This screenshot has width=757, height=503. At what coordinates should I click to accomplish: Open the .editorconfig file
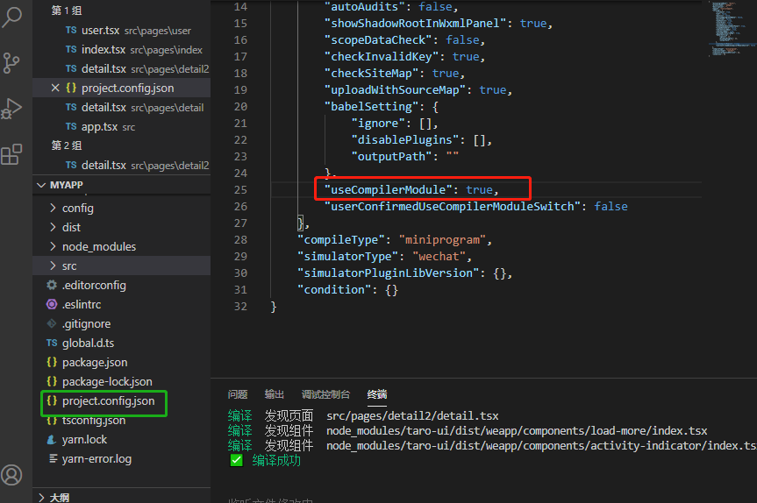tap(122, 285)
